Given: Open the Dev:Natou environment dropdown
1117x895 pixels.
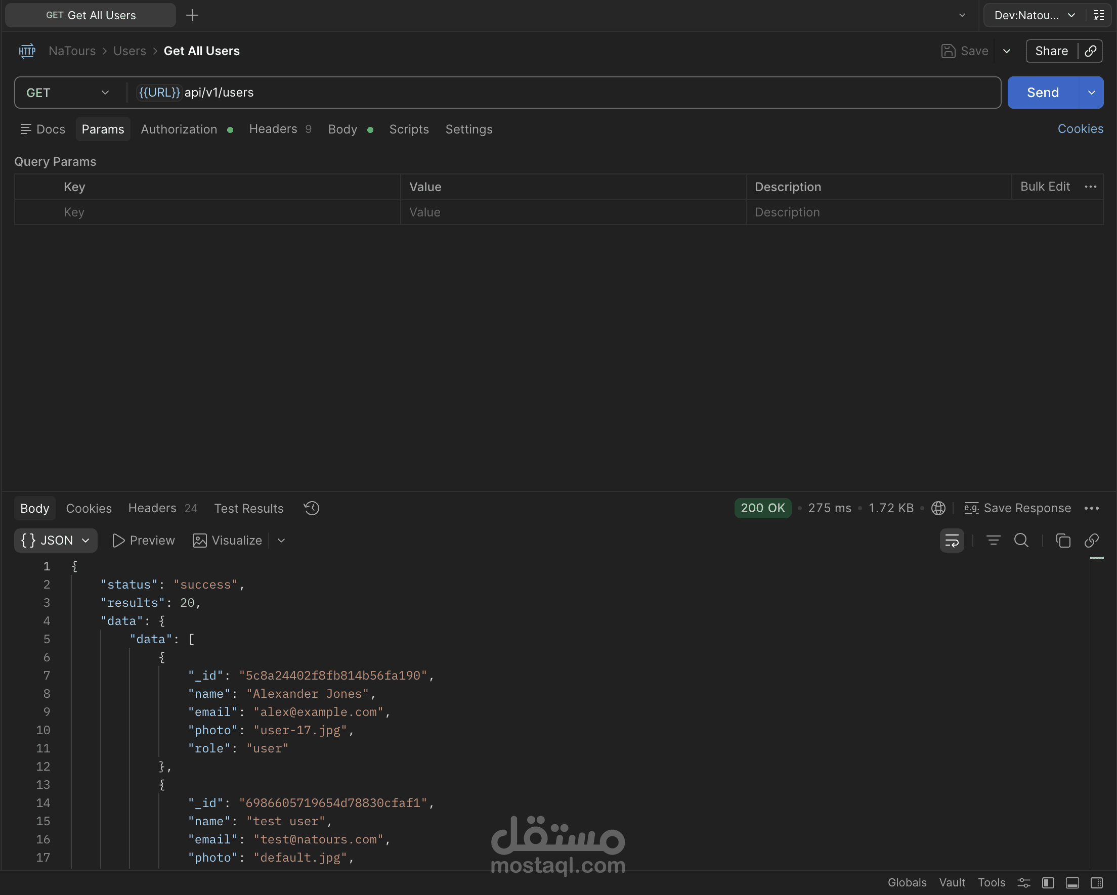Looking at the screenshot, I should (1034, 15).
